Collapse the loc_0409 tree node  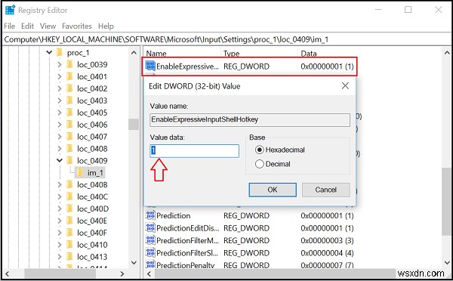click(60, 160)
